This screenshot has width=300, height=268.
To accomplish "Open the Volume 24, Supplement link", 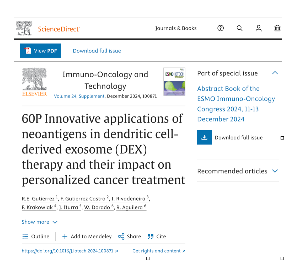I will point(79,96).
